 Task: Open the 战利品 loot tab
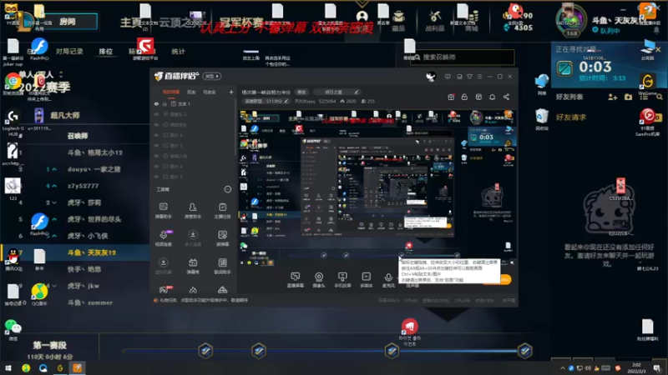(434, 21)
